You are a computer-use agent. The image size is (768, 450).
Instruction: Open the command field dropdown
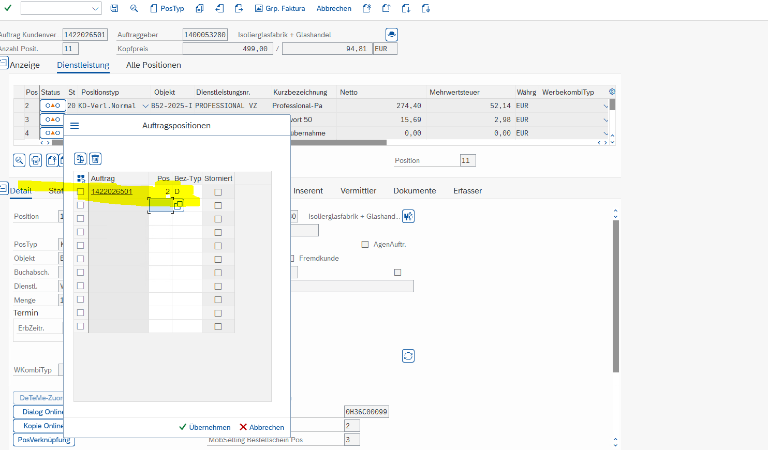(x=95, y=8)
